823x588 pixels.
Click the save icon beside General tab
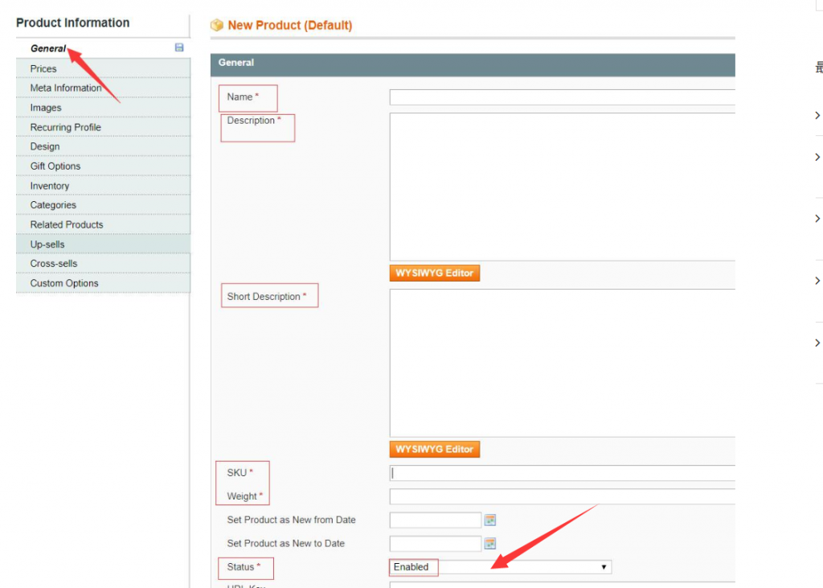(179, 48)
